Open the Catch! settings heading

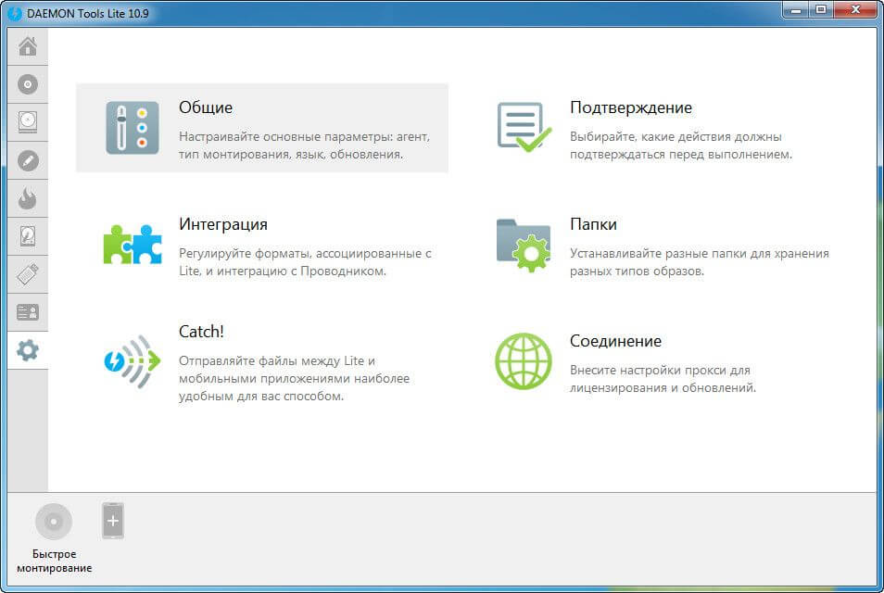(201, 332)
